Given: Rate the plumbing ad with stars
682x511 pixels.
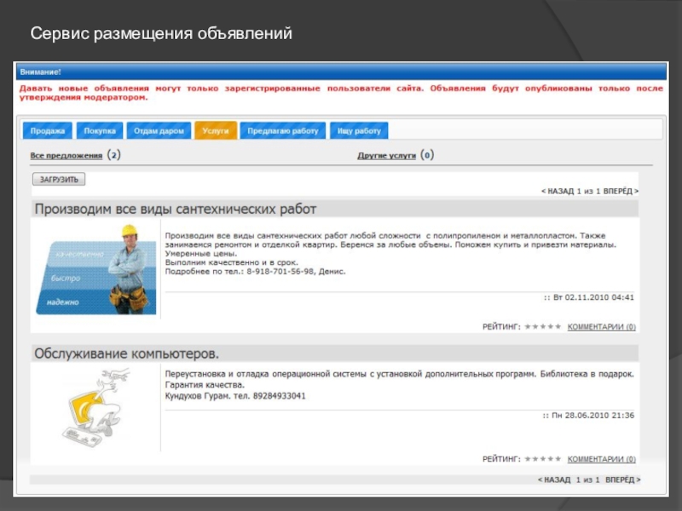Looking at the screenshot, I should pos(543,327).
